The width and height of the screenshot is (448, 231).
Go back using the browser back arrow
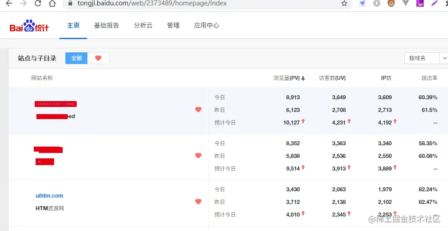click(x=9, y=4)
